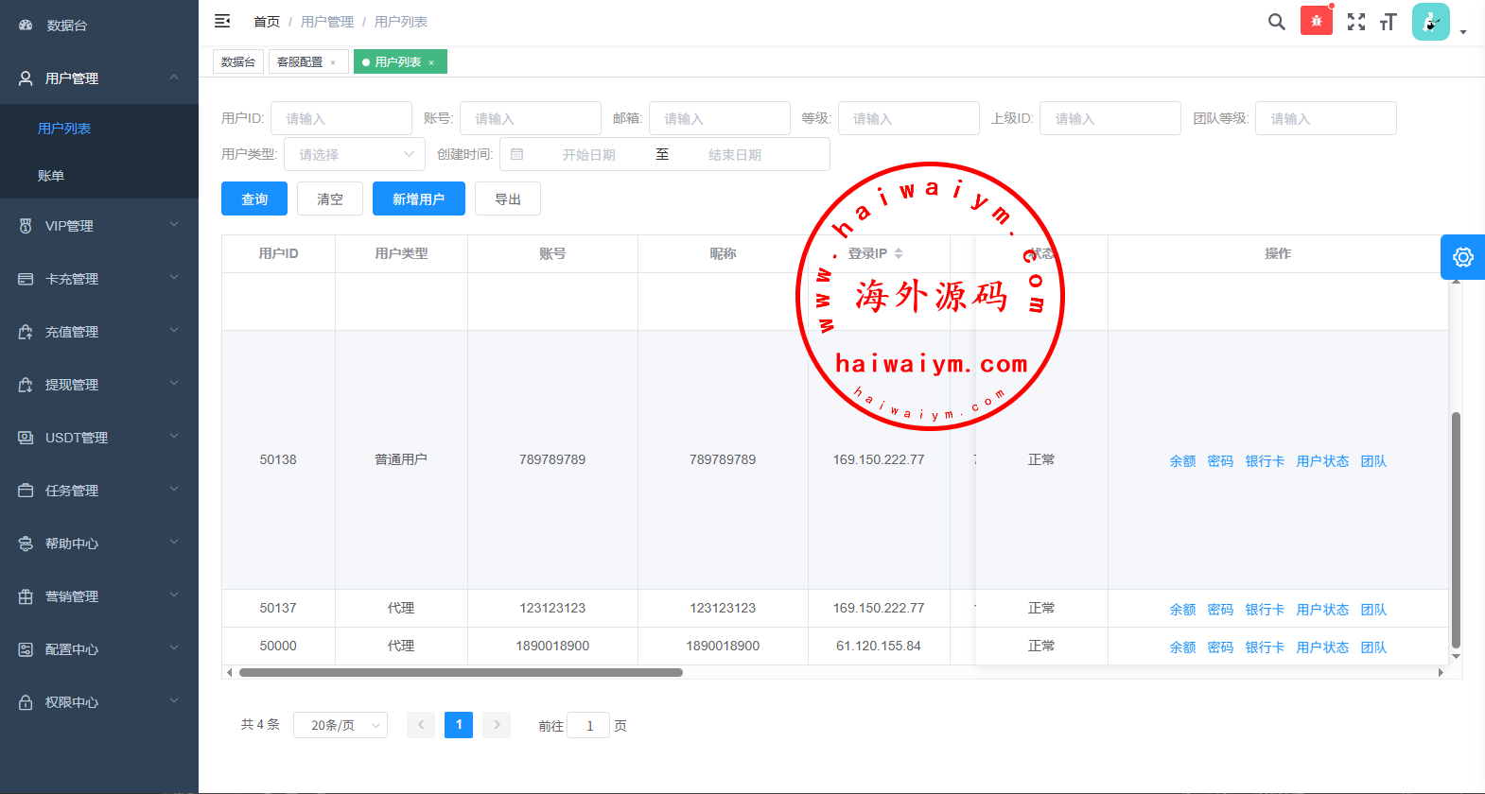Click the 新增用户 button
The height and width of the screenshot is (794, 1485).
tap(418, 198)
